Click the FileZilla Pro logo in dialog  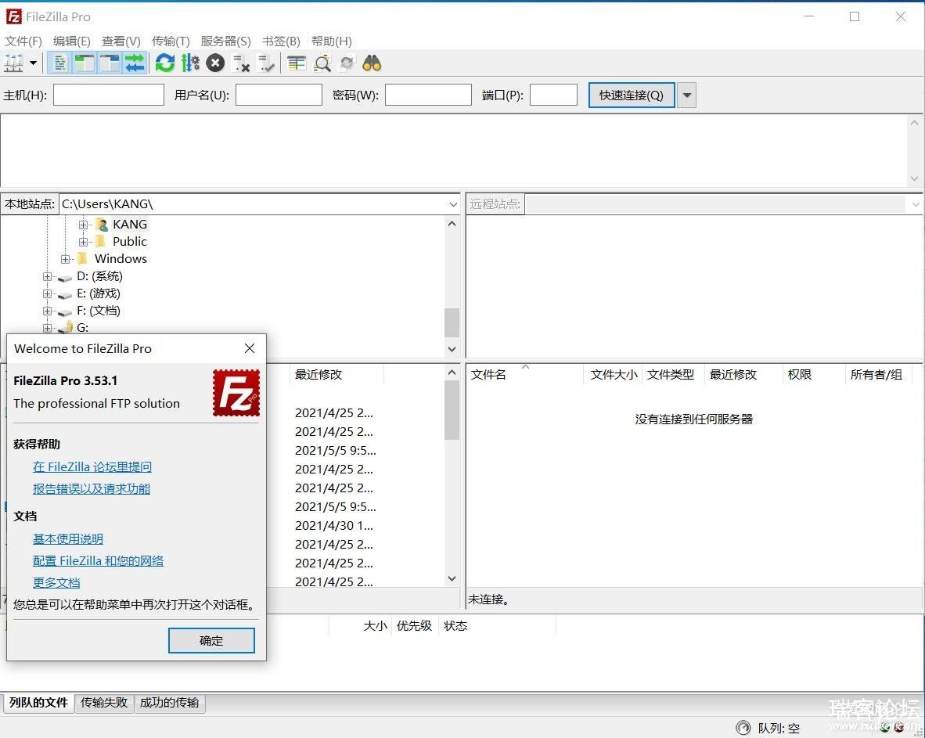coord(236,393)
